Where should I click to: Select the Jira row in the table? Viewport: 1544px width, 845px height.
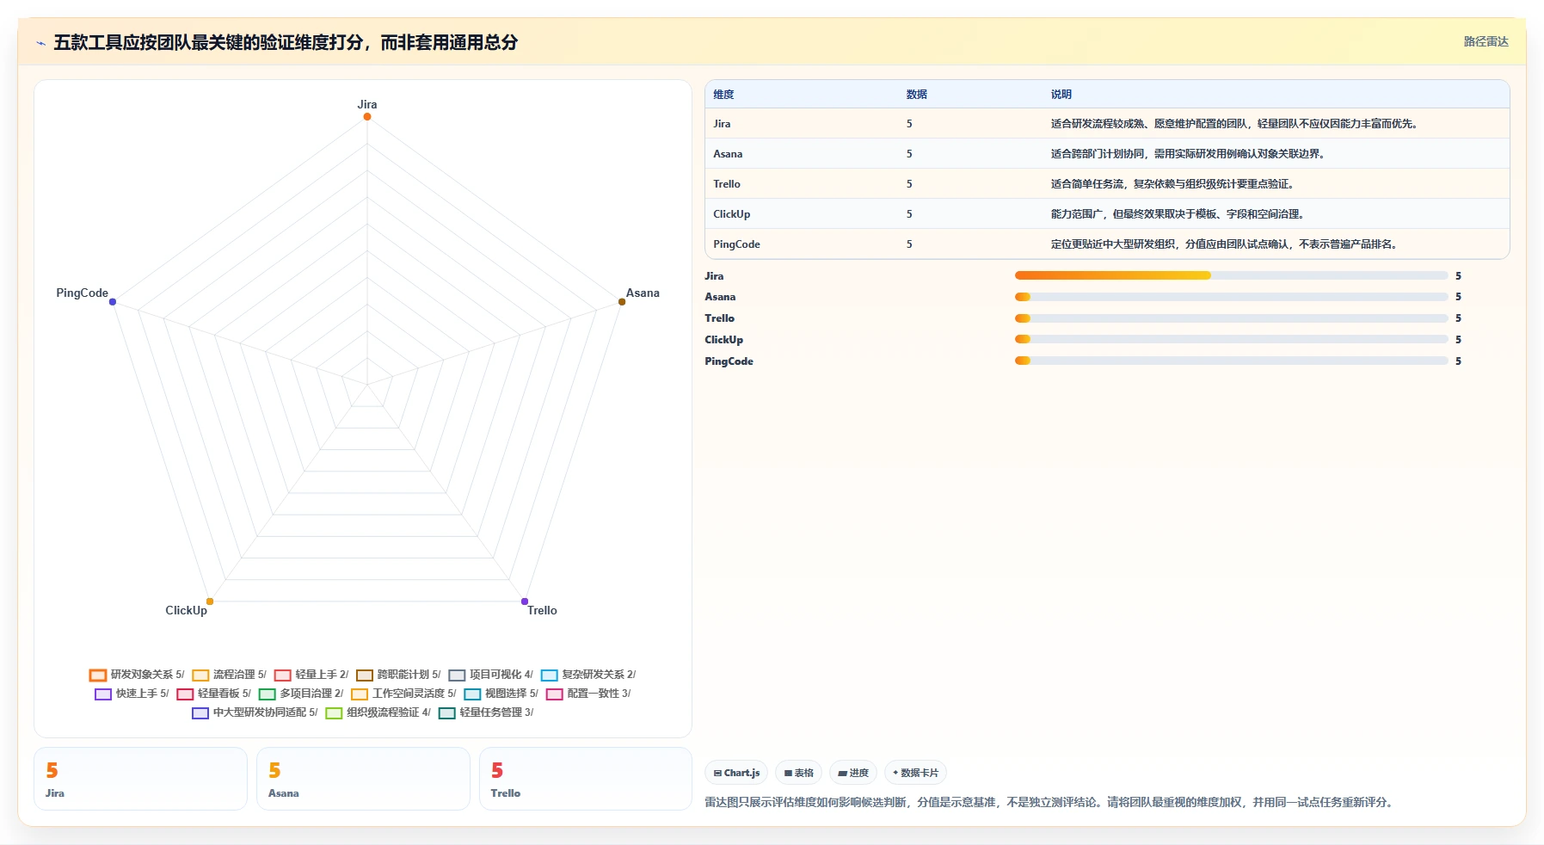(x=1107, y=124)
